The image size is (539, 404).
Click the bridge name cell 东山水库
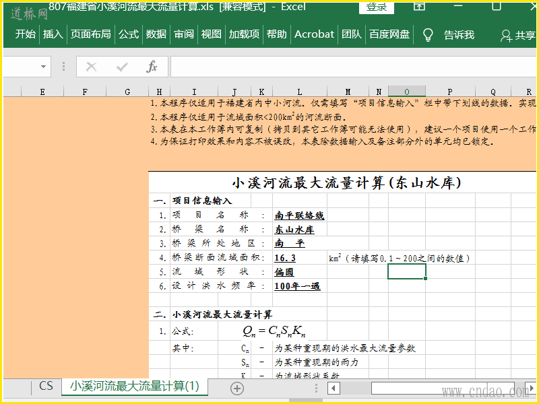(294, 230)
